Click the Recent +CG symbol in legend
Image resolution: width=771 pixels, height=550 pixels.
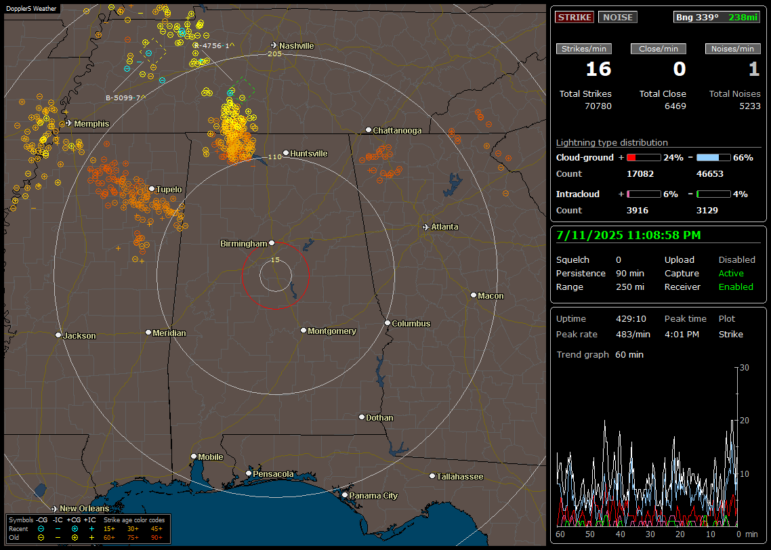[75, 529]
